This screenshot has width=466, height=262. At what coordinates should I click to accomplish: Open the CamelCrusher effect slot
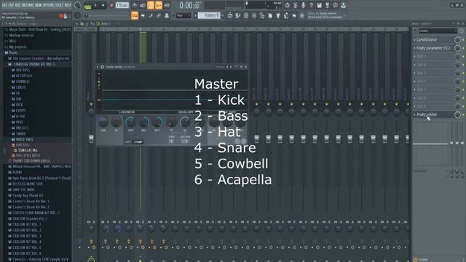pyautogui.click(x=427, y=39)
